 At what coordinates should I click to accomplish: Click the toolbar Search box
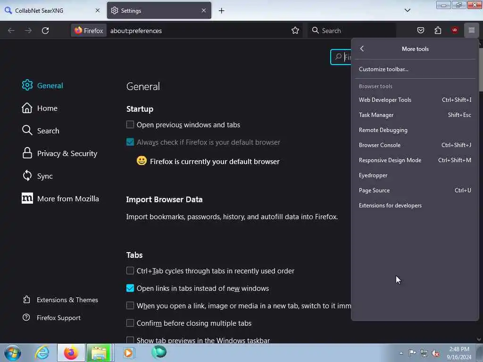pyautogui.click(x=351, y=31)
